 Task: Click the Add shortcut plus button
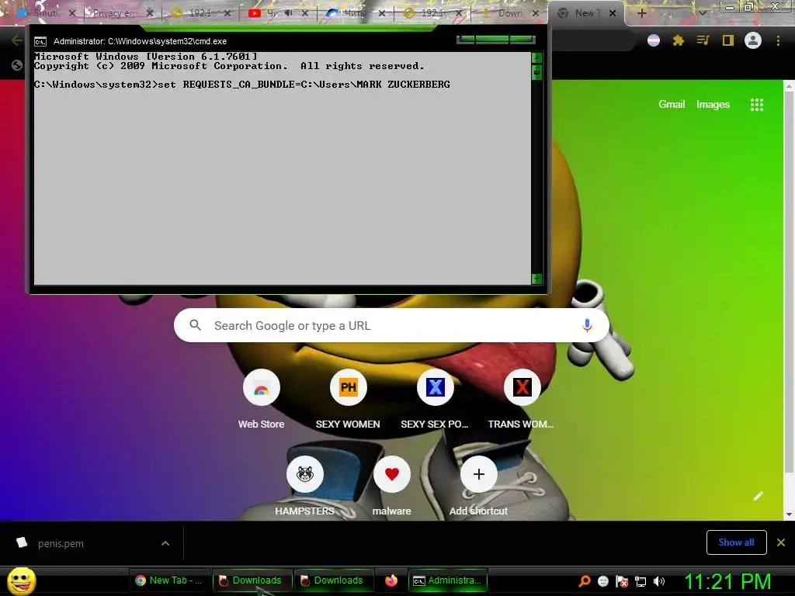(478, 474)
